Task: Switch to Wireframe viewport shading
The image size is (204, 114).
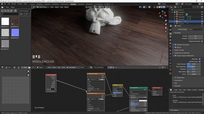Action: tap(157, 7)
